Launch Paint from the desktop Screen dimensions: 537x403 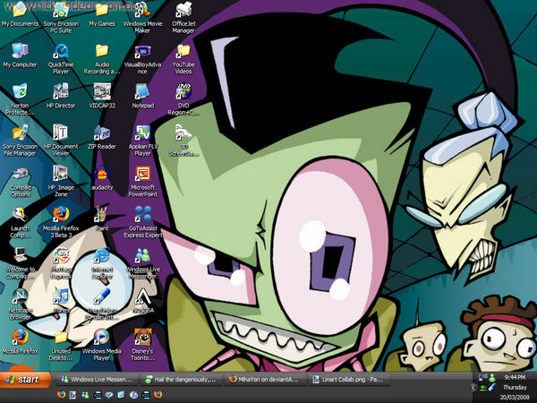coord(102,219)
